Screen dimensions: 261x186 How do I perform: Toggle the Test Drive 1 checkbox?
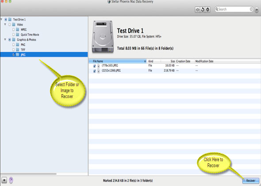(6, 19)
